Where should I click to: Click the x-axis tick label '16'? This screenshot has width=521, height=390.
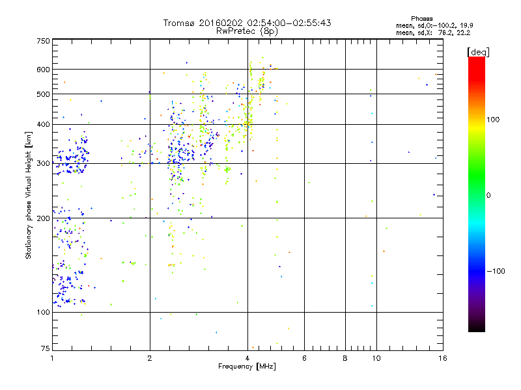click(443, 358)
